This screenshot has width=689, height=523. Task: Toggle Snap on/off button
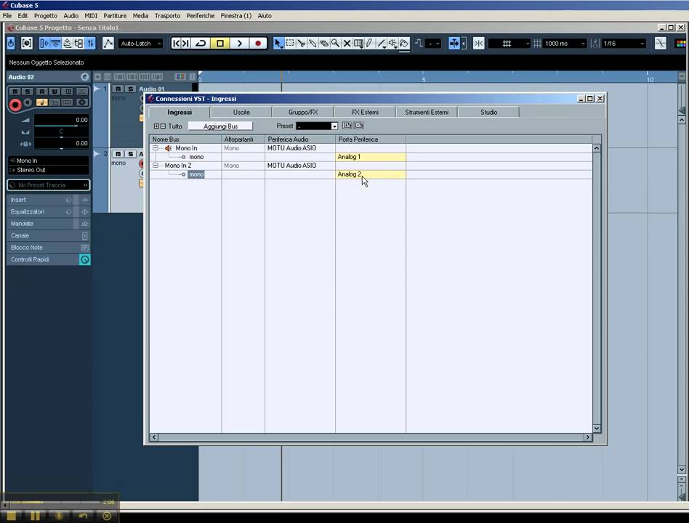coord(478,43)
